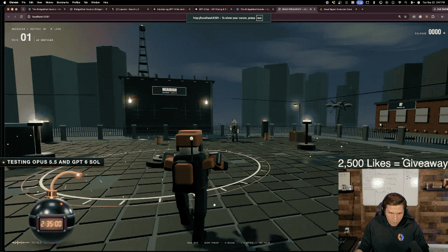The image size is (448, 252).
Task: Click the menu bar date and time
Action: click(x=434, y=2)
